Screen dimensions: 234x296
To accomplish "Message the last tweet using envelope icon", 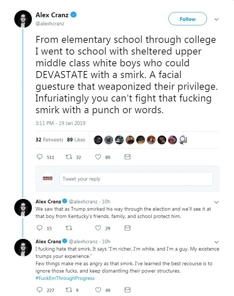I will (x=127, y=290).
